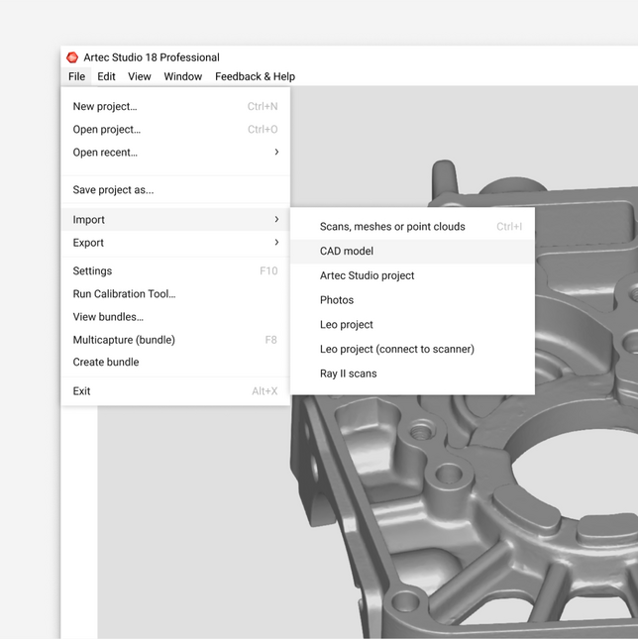Open the File menu
The height and width of the screenshot is (639, 638).
point(76,76)
